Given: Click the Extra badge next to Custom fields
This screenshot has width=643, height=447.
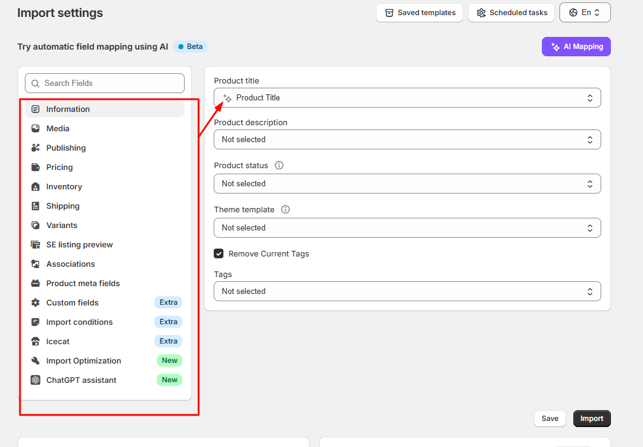Looking at the screenshot, I should point(168,302).
